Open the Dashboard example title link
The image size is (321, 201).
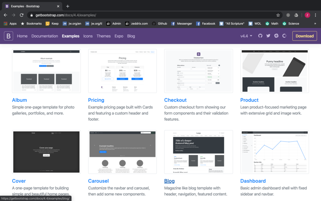tap(253, 181)
